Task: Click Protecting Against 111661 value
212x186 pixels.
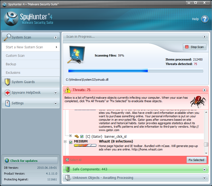Action: coord(52,179)
